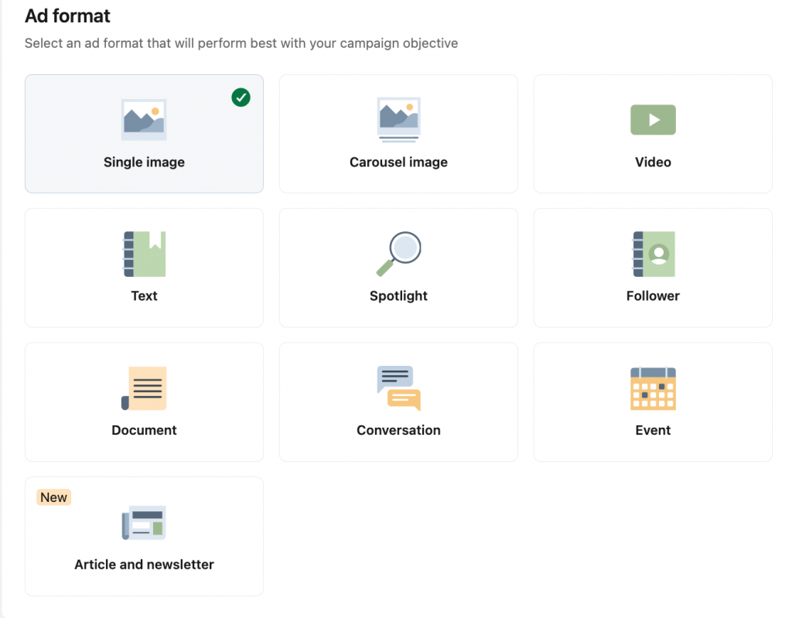Click the Text ad notebook icon
The height and width of the screenshot is (618, 792).
coord(144,254)
